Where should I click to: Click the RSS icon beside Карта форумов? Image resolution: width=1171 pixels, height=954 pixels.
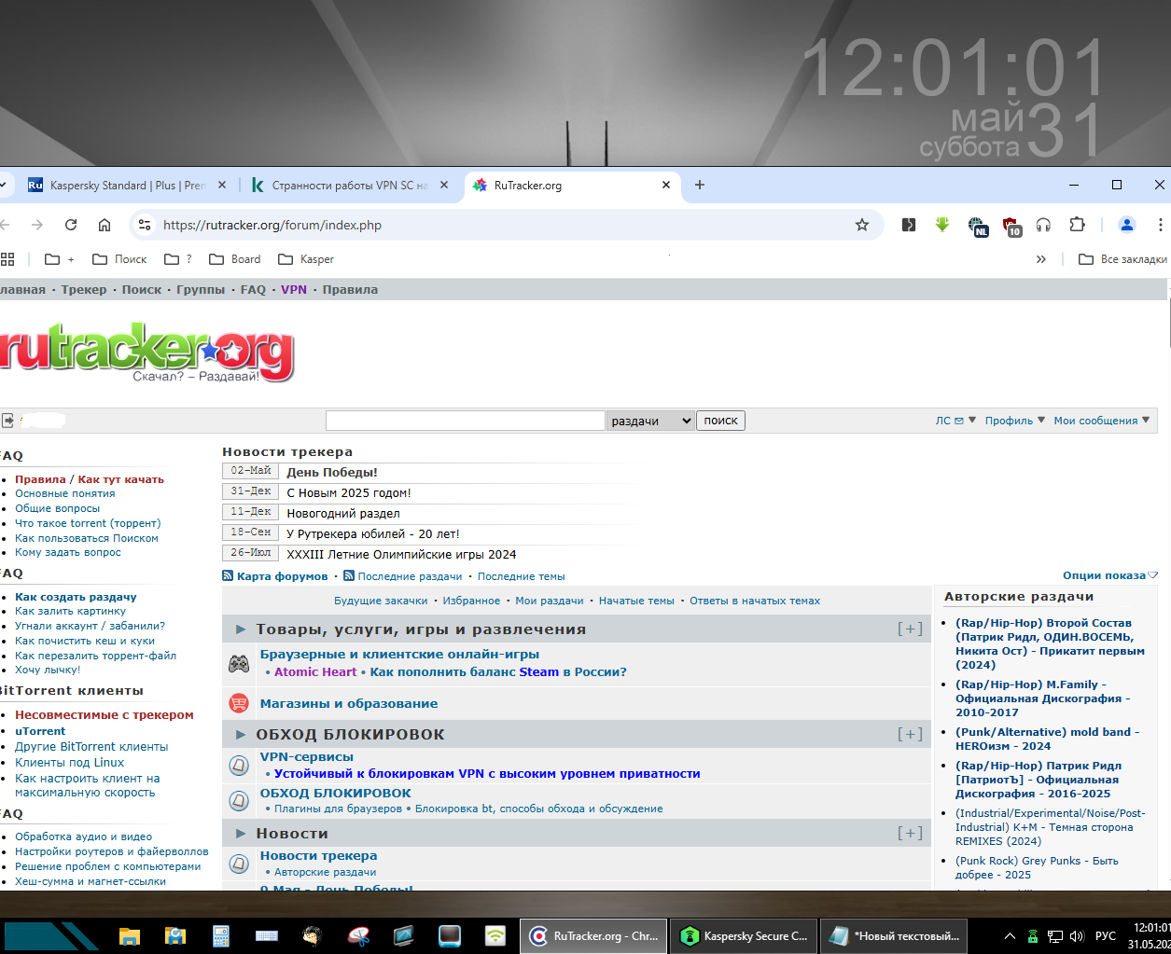pos(228,575)
